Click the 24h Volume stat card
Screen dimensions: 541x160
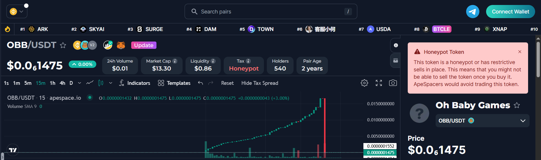pos(120,65)
